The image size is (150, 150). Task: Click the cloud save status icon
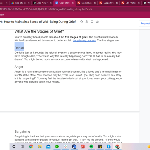[x=97, y=22]
